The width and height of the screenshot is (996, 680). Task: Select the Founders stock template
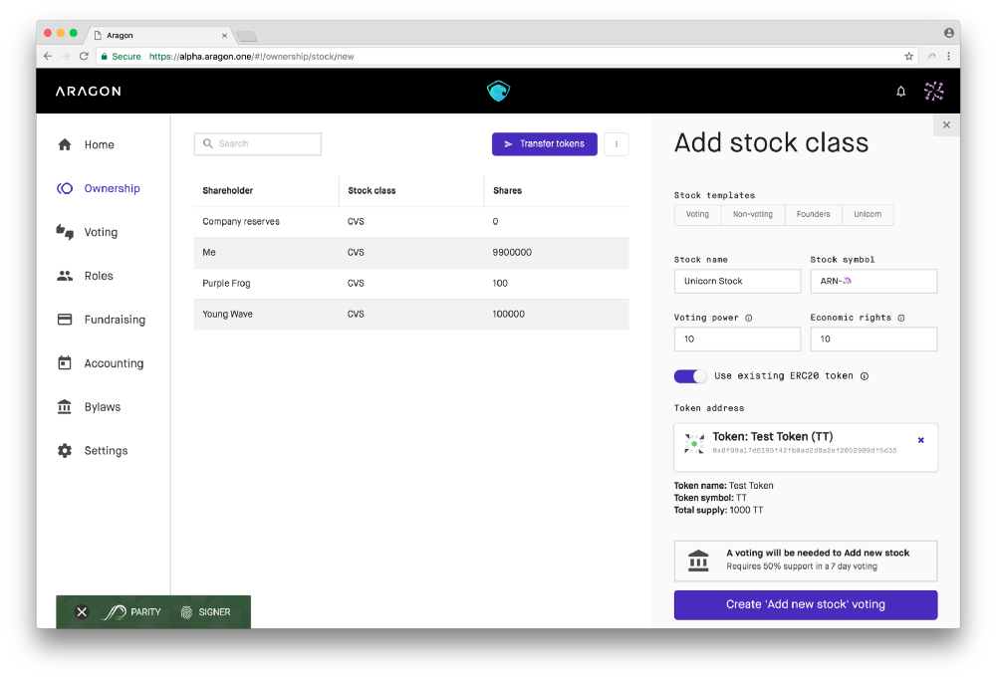(813, 215)
